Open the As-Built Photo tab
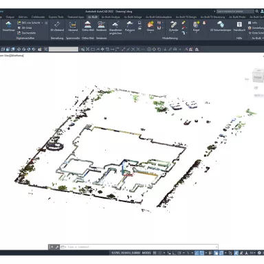The width and height of the screenshot is (264, 264). (237, 17)
